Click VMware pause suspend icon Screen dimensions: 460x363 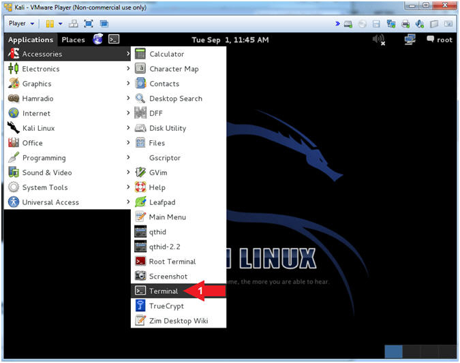[x=50, y=23]
